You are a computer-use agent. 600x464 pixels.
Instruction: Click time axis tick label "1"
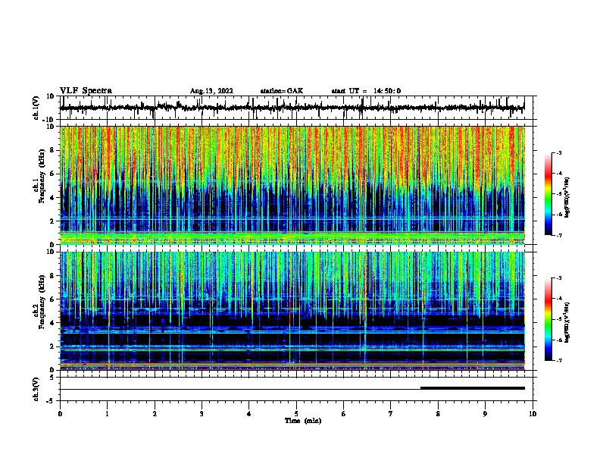point(107,414)
